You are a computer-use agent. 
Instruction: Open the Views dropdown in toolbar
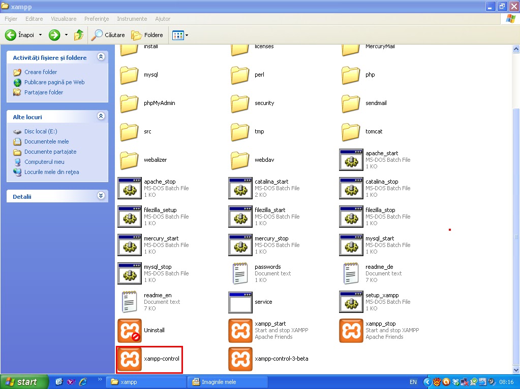click(x=180, y=35)
